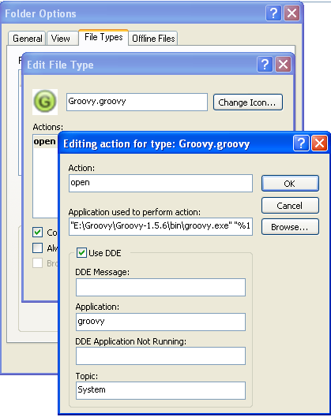
Task: Switch to the General tab
Action: coord(27,39)
